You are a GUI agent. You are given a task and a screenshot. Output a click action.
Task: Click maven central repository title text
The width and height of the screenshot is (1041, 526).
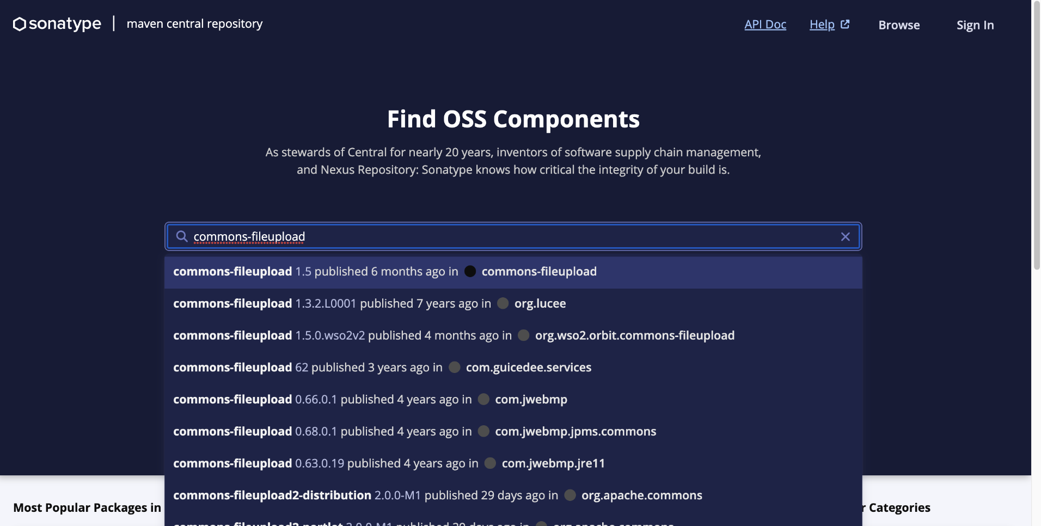point(194,24)
